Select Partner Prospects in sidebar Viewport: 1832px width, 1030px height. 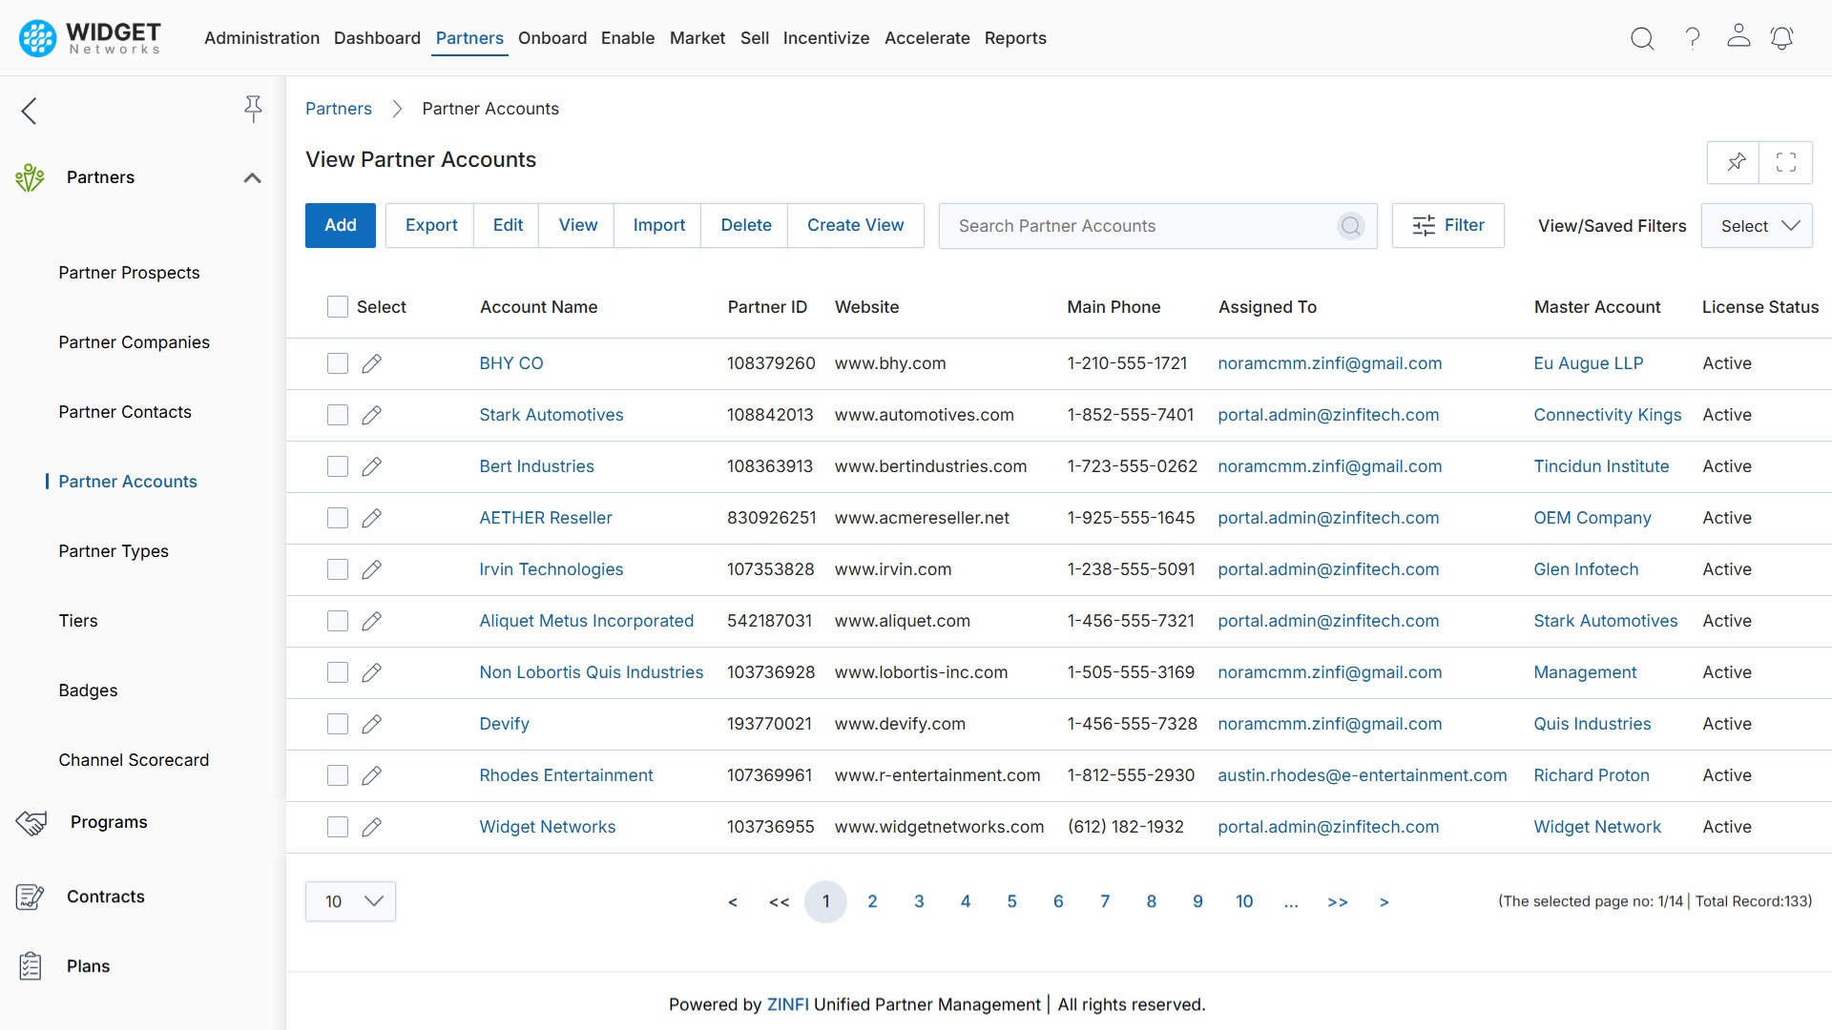pos(129,273)
